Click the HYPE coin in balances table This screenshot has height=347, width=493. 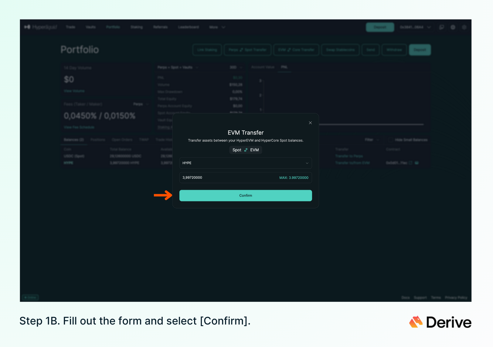pyautogui.click(x=69, y=163)
